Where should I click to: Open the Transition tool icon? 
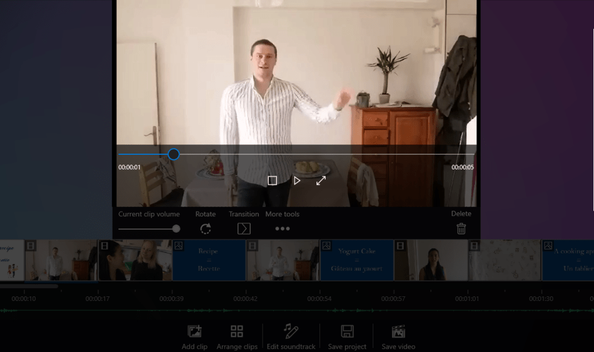[x=244, y=228]
